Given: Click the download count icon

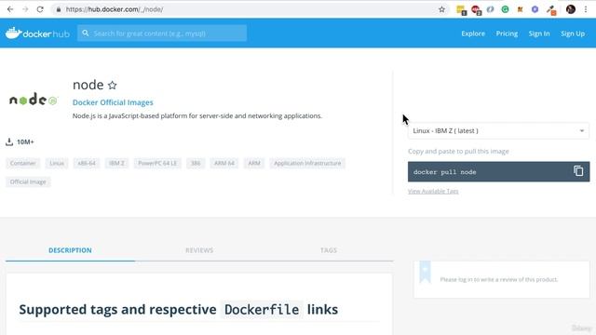Looking at the screenshot, I should pos(9,142).
